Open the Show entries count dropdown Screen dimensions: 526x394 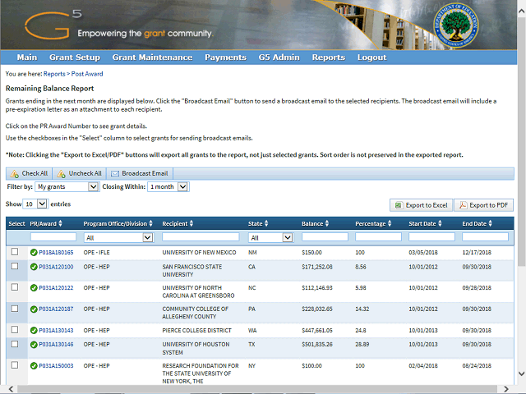tap(35, 204)
